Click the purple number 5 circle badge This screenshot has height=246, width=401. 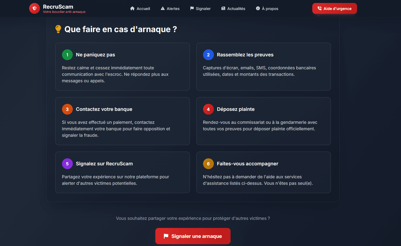click(67, 164)
